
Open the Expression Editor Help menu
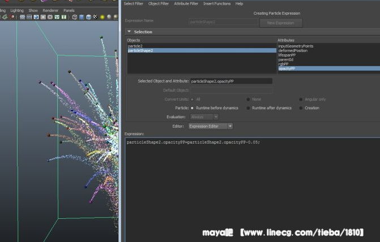[x=239, y=3]
